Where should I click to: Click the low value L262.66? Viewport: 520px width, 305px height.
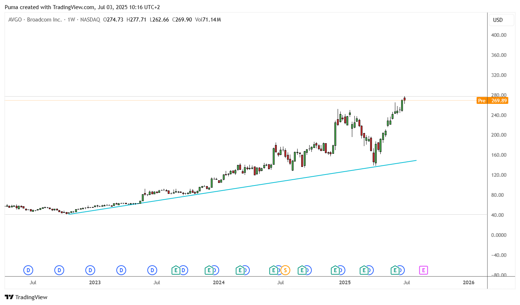tap(159, 20)
